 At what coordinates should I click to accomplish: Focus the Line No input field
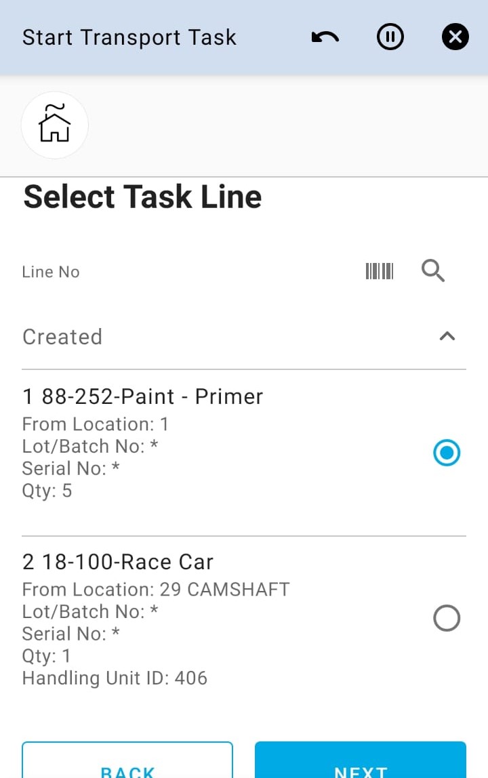[183, 272]
